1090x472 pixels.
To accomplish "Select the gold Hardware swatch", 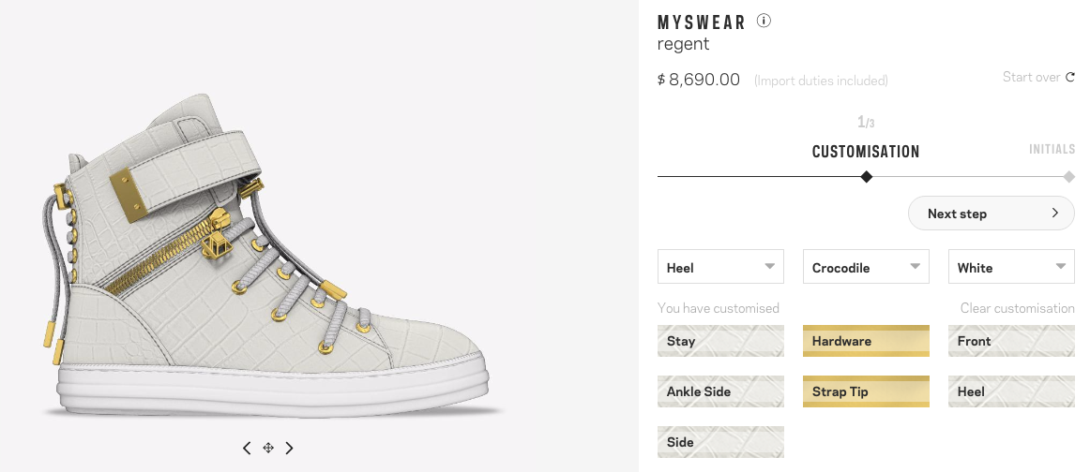I will tap(866, 342).
